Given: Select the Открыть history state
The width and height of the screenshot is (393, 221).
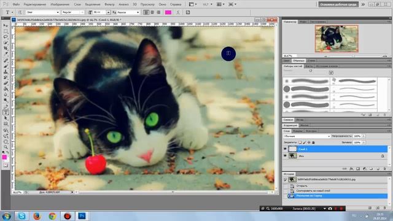Looking at the screenshot, I should pos(302,186).
